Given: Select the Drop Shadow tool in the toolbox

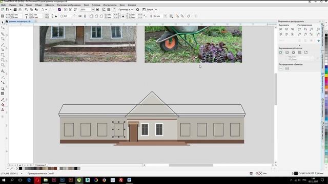Looking at the screenshot, I should click(3, 88).
